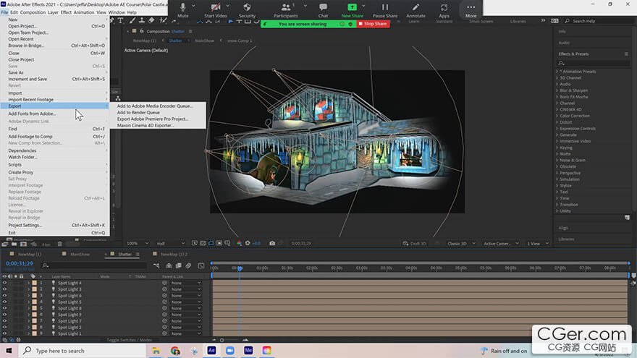Click the reset exposure icon
The image size is (637, 358).
click(x=248, y=243)
